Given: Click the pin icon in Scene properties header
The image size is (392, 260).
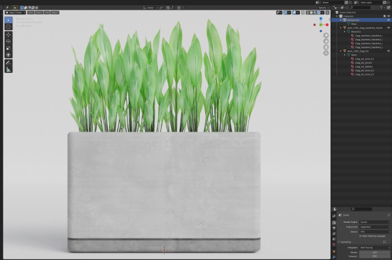Looking at the screenshot, I should point(388,215).
